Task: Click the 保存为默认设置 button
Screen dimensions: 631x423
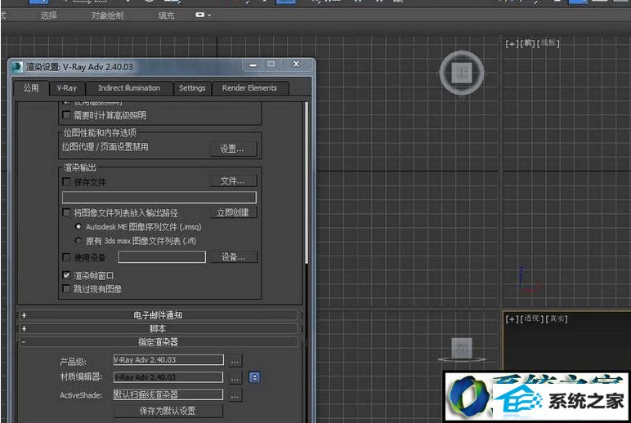Action: tap(168, 411)
